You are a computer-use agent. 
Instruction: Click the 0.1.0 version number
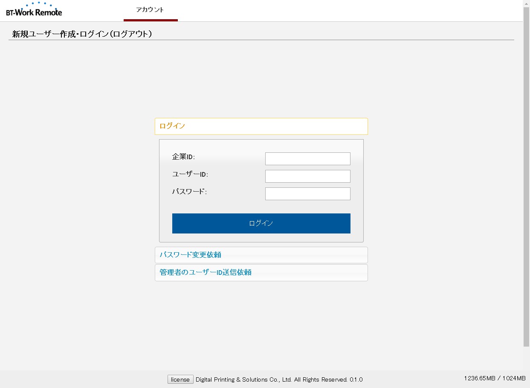356,379
